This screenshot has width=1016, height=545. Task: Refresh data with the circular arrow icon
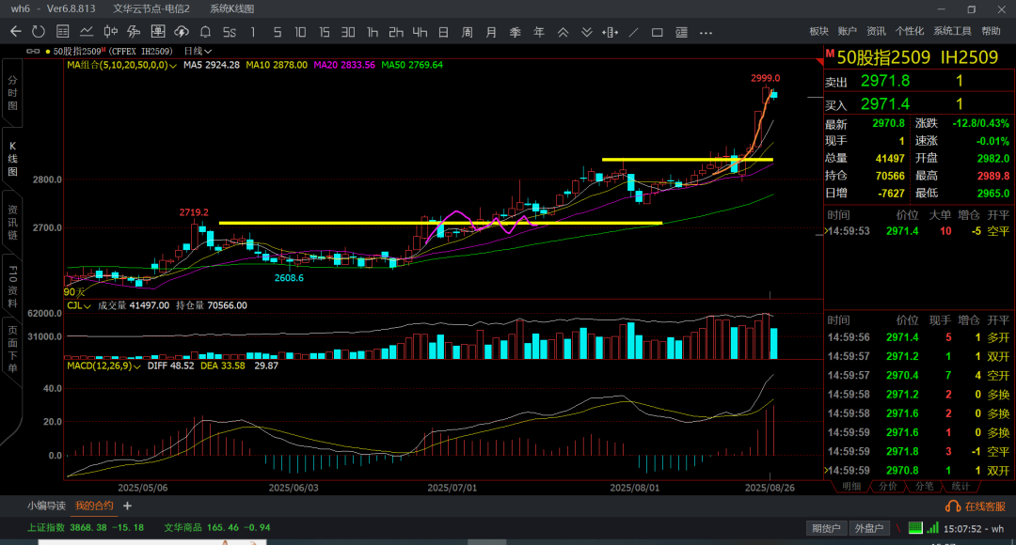click(x=39, y=32)
